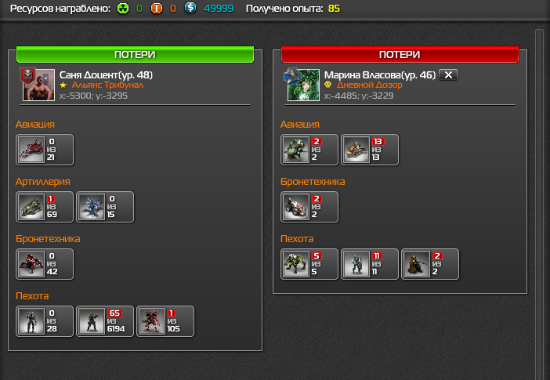Viewport: 550px width, 380px height.
Task: Select the enemy armored vehicle 2 of 2
Action: click(309, 207)
